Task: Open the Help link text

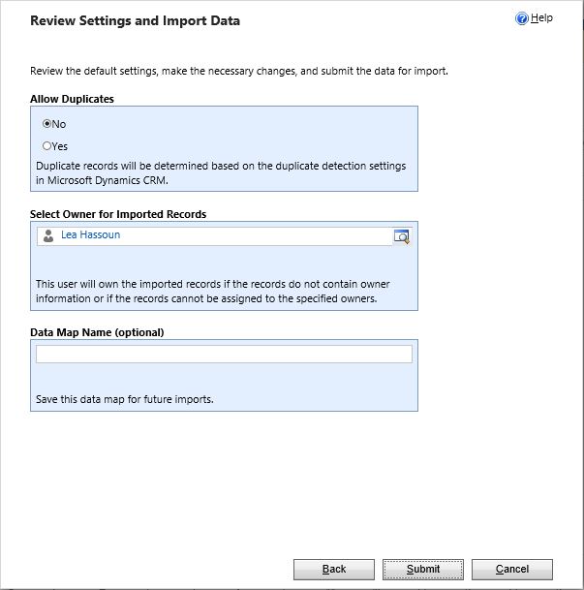Action: (x=541, y=18)
